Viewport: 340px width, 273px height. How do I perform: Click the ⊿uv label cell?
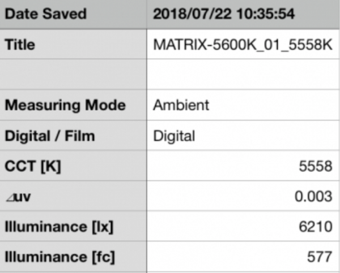73,197
